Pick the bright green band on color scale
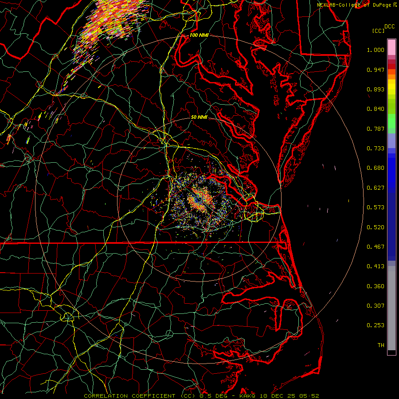The height and width of the screenshot is (399, 399). 391,121
